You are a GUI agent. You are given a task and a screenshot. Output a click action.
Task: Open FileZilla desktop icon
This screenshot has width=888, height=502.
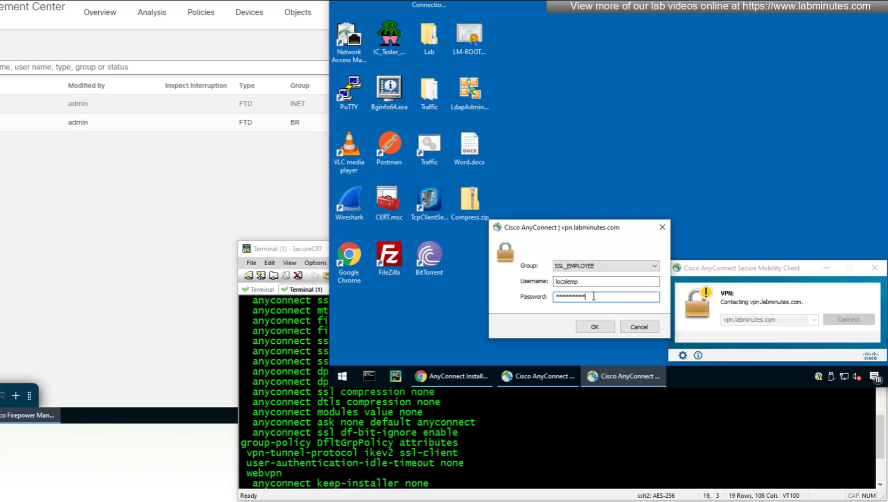click(x=389, y=257)
